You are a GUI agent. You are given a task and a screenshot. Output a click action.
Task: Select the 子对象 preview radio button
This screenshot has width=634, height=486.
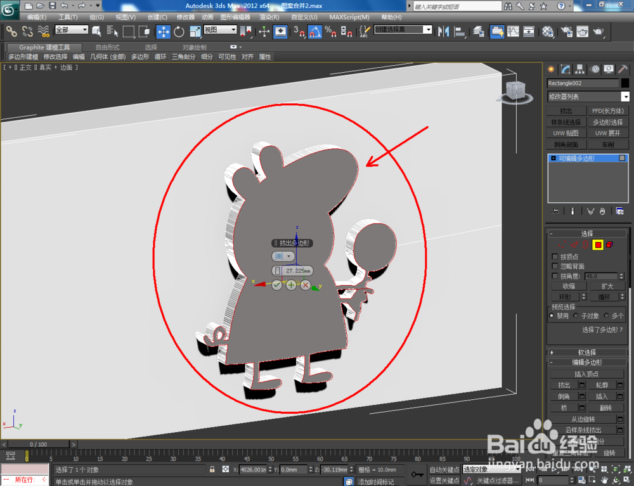(x=576, y=316)
